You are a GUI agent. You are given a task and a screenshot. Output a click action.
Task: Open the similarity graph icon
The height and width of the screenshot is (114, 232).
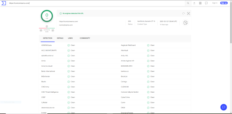pos(188,14)
